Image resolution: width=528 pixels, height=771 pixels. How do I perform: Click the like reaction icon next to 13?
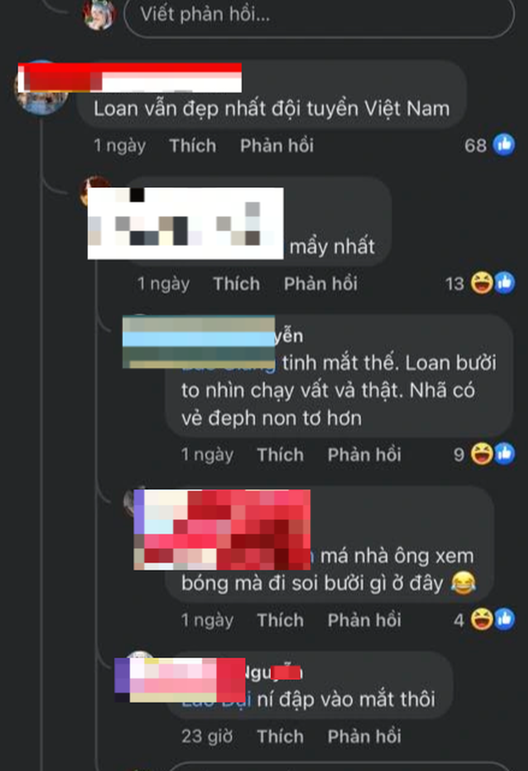click(x=505, y=283)
